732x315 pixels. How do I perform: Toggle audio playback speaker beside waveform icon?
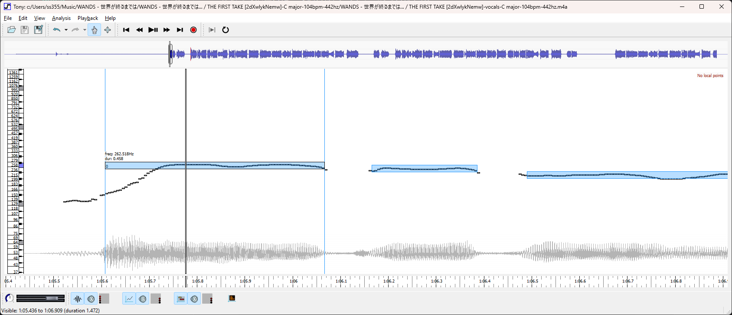[x=91, y=299]
